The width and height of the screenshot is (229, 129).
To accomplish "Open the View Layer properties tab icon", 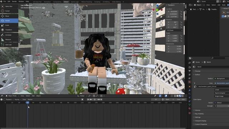I will 190,75.
